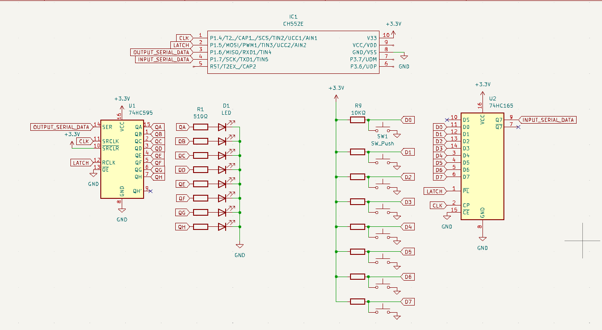Image resolution: width=602 pixels, height=330 pixels.
Task: Click the CLK label near IC1 pin 1
Action: click(x=184, y=38)
